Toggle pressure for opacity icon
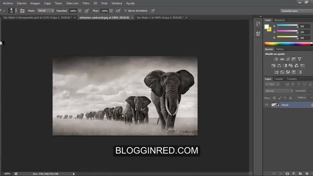Viewport: 313px width, 176px height. click(87, 11)
